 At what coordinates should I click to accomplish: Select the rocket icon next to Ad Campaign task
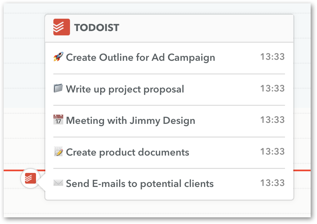click(x=59, y=57)
